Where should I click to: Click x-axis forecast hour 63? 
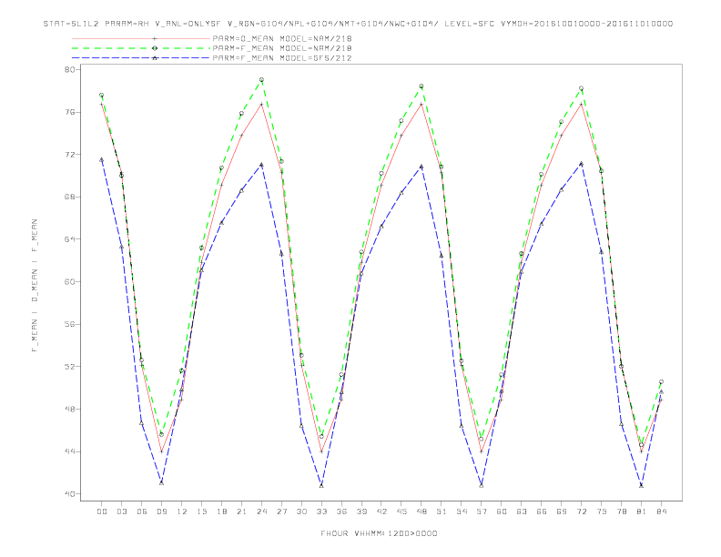(522, 511)
